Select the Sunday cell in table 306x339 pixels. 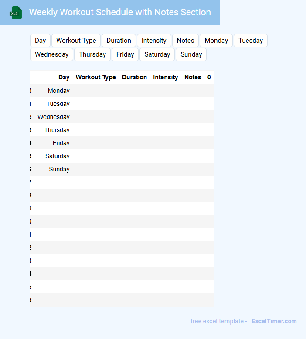point(59,169)
